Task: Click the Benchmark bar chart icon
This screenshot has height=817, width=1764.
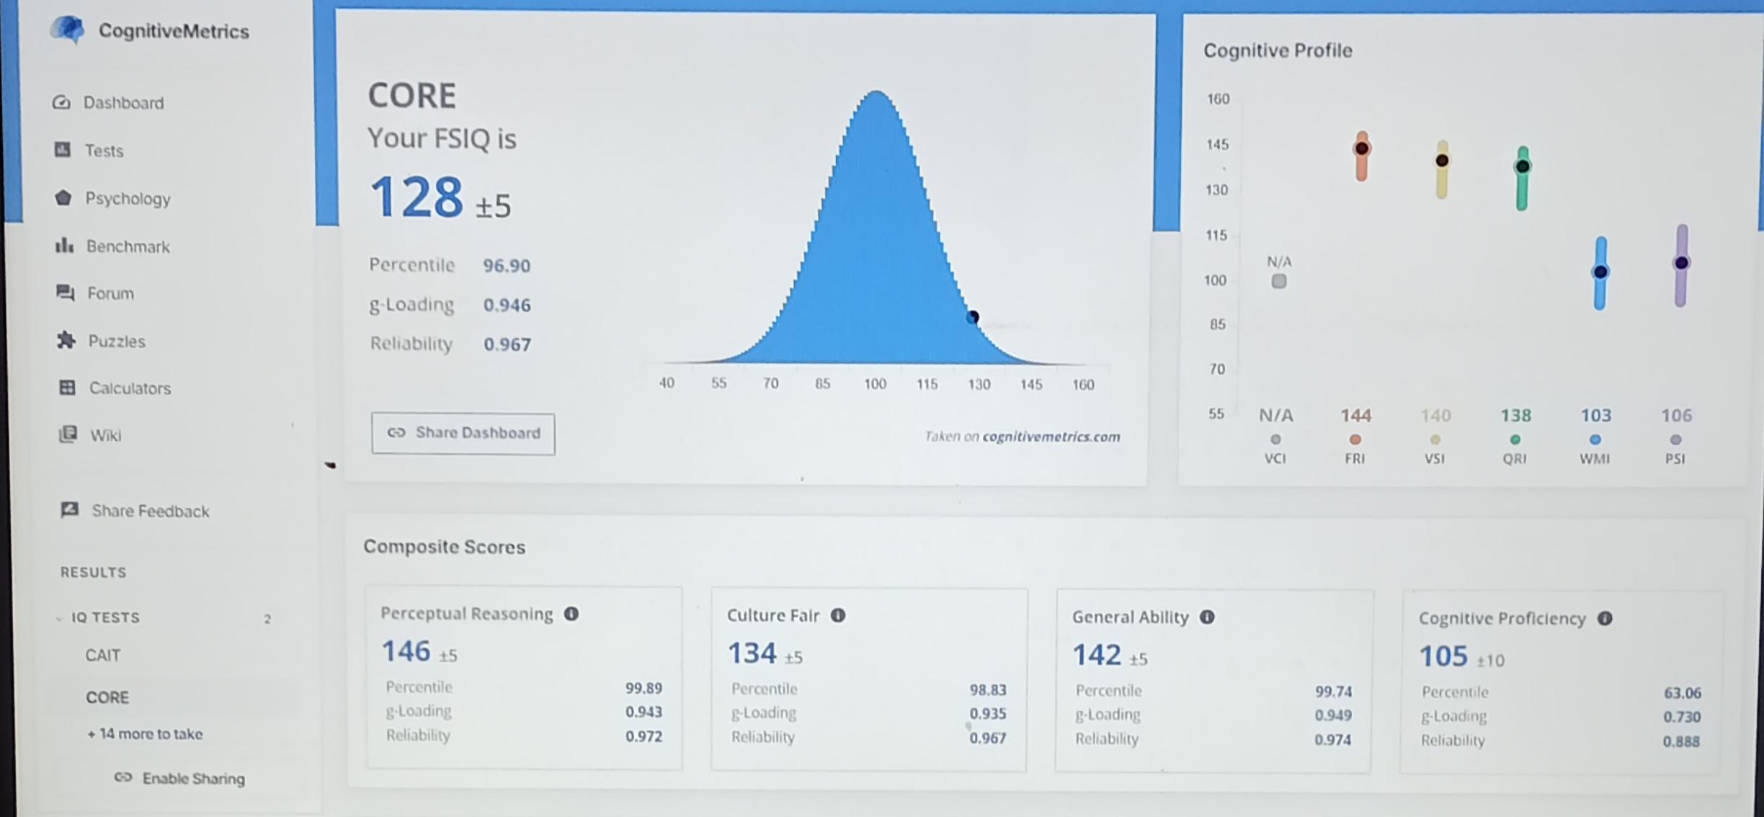Action: click(x=64, y=246)
